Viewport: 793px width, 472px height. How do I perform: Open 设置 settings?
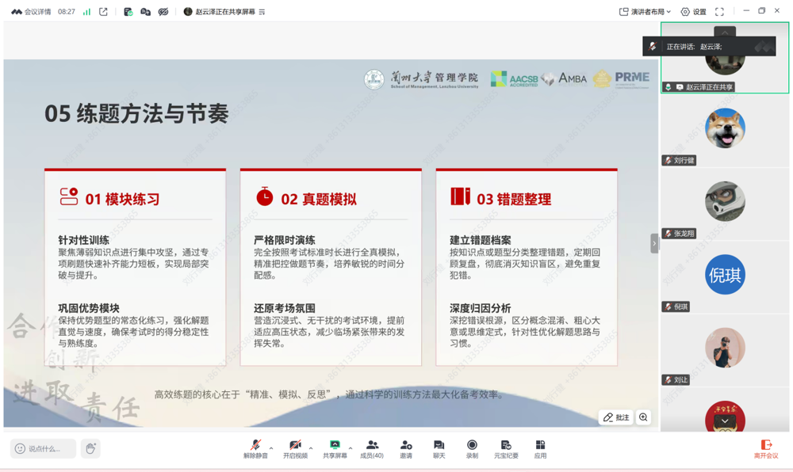693,12
